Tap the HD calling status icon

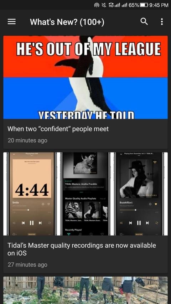click(111, 5)
